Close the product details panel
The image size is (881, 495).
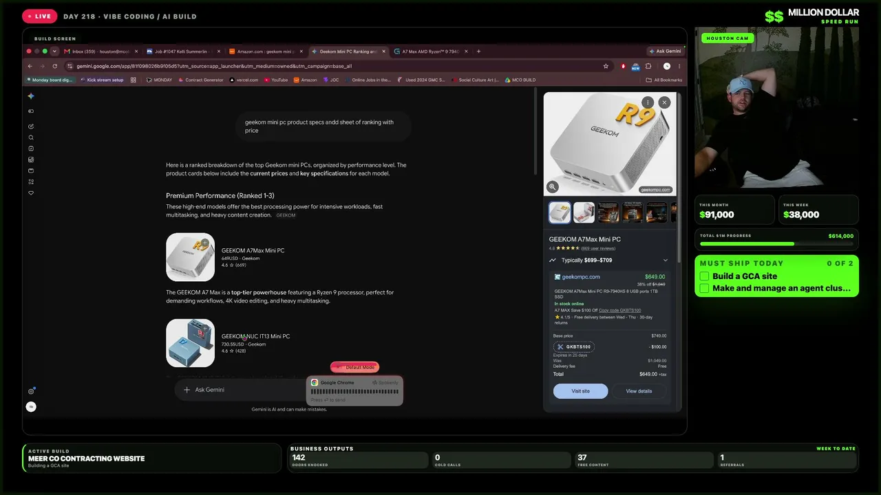point(664,102)
